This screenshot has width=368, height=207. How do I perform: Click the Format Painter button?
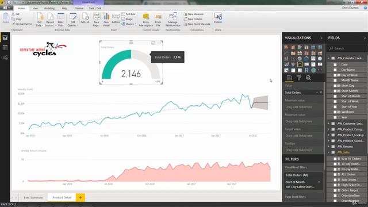pos(22,24)
